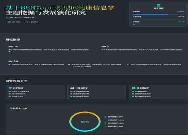Click the center of the 68% donut chart

click(85, 121)
